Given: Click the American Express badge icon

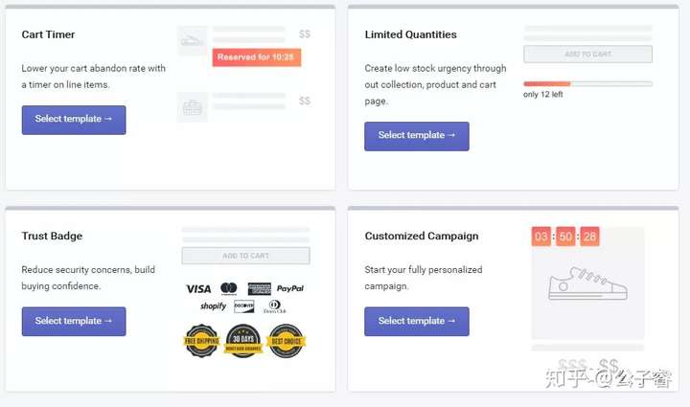Looking at the screenshot, I should point(259,288).
